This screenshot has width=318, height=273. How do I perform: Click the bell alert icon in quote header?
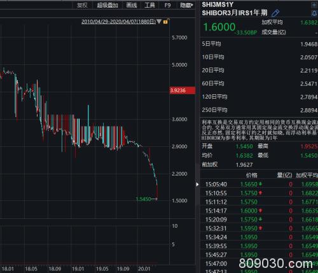coord(314,13)
